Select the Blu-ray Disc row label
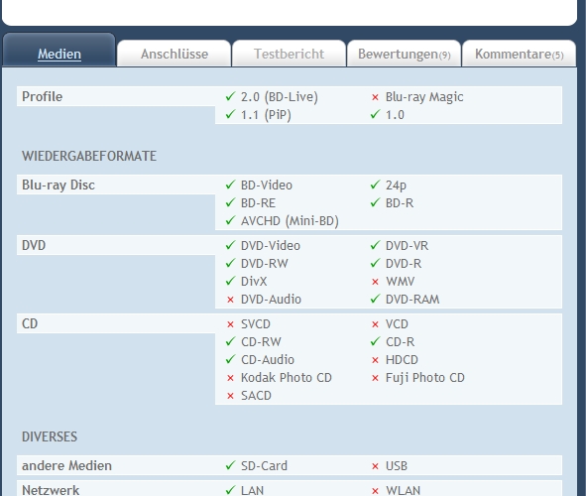This screenshot has height=496, width=586. click(59, 186)
